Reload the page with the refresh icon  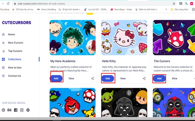(x=8, y=4)
